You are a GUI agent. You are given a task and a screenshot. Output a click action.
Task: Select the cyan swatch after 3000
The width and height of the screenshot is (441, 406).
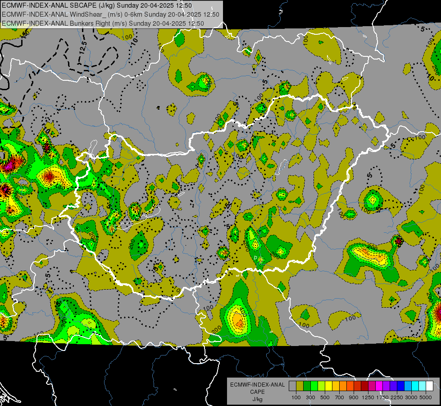pyautogui.click(x=415, y=386)
